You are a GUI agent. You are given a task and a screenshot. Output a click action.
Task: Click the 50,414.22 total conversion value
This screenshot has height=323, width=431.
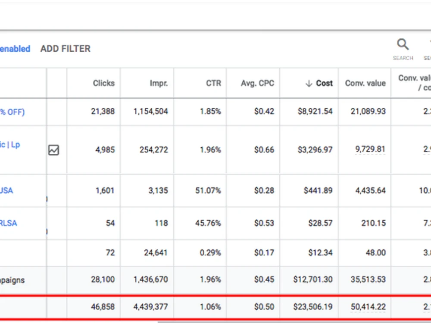368,307
